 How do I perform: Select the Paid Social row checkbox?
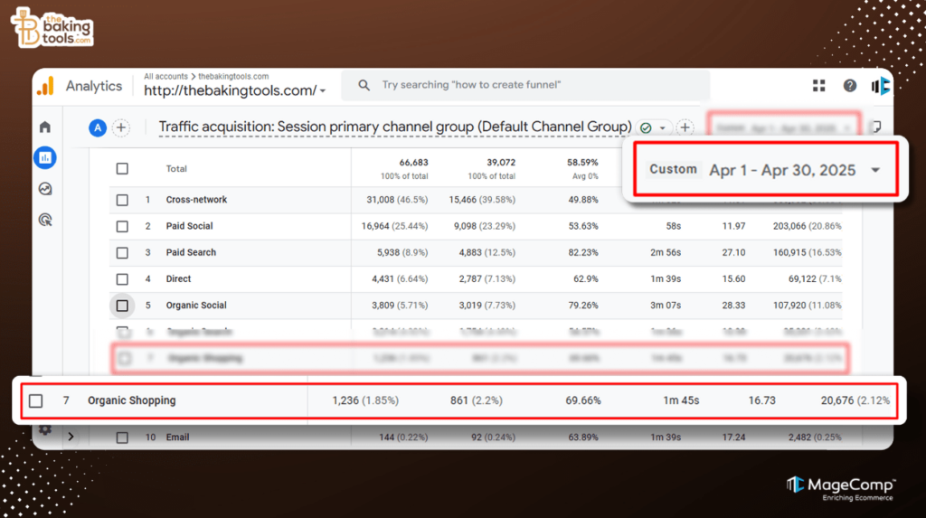pyautogui.click(x=122, y=226)
